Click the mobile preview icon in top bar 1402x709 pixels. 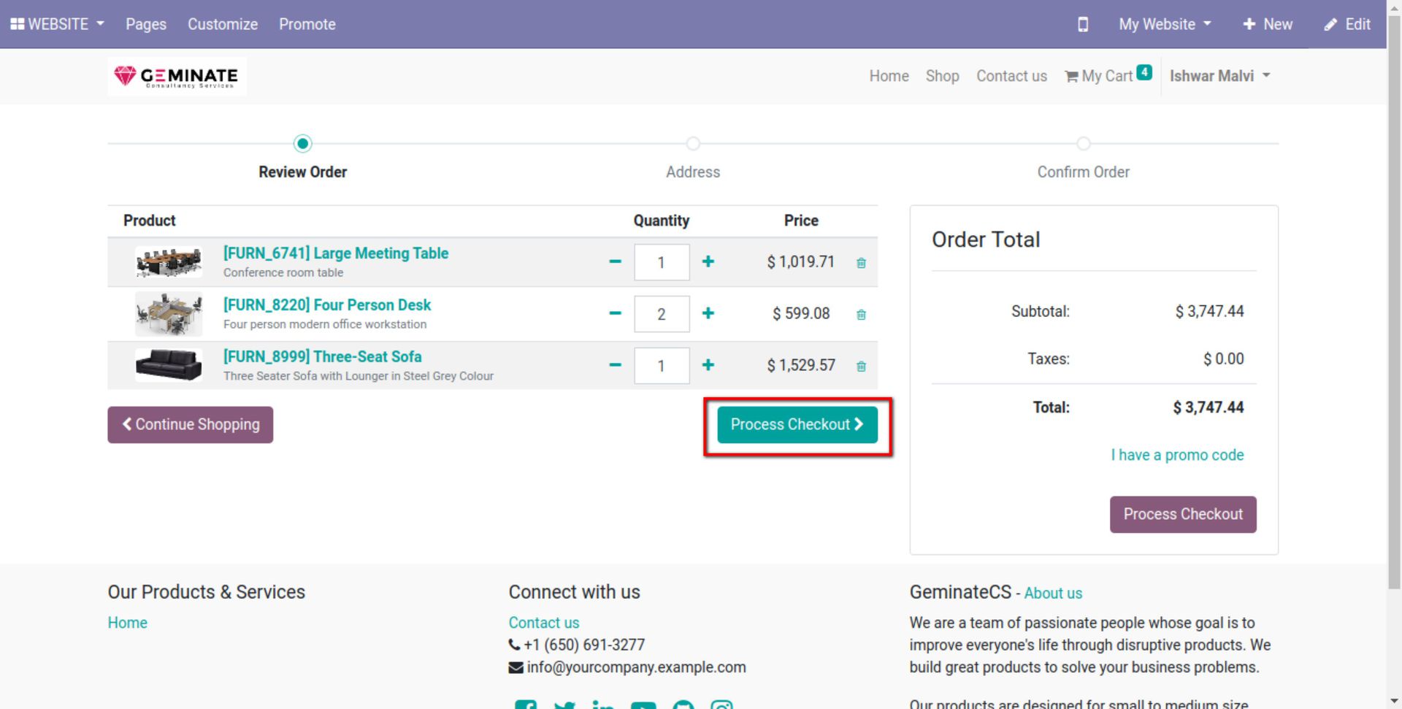(1083, 24)
